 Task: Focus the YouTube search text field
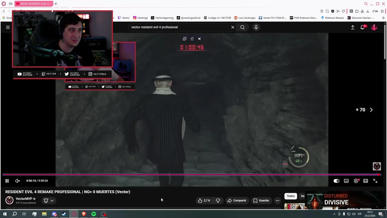coord(180,27)
